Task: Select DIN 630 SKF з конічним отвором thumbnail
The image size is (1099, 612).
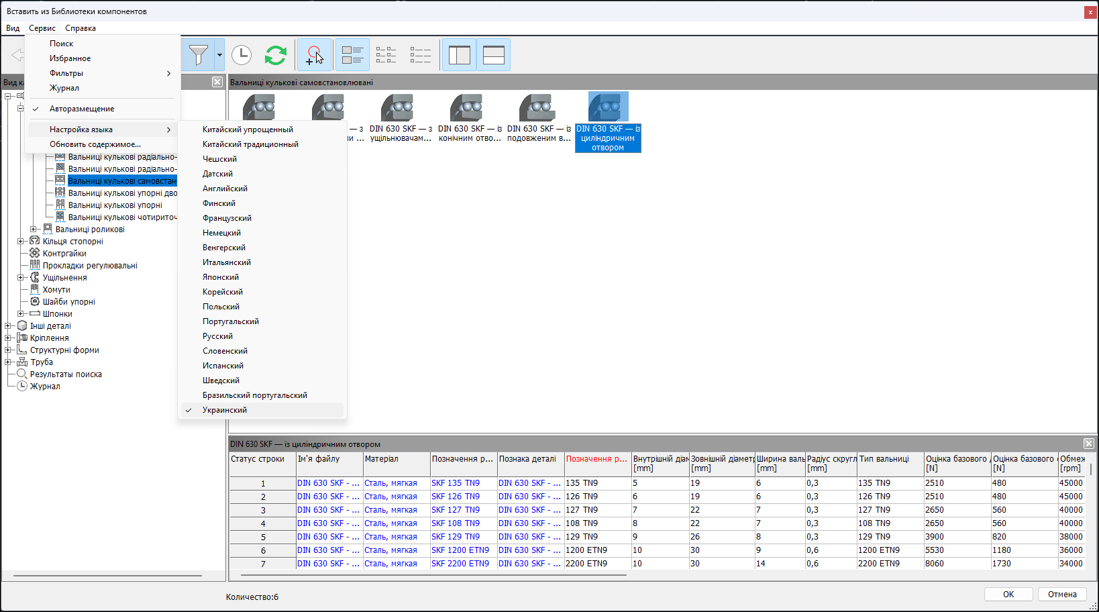Action: (470, 118)
